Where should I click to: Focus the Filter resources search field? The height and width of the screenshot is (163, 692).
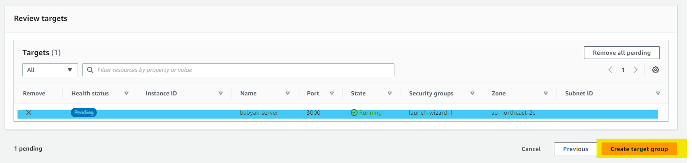click(238, 70)
